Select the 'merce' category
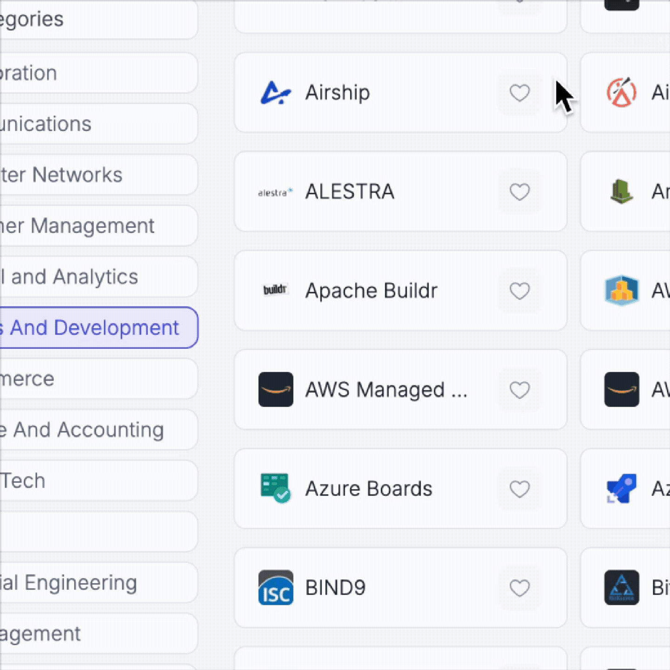Viewport: 670px width, 670px height. [x=99, y=379]
